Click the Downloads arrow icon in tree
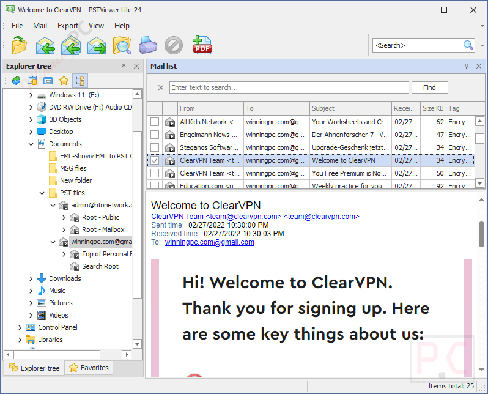The width and height of the screenshot is (488, 394). tap(42, 278)
